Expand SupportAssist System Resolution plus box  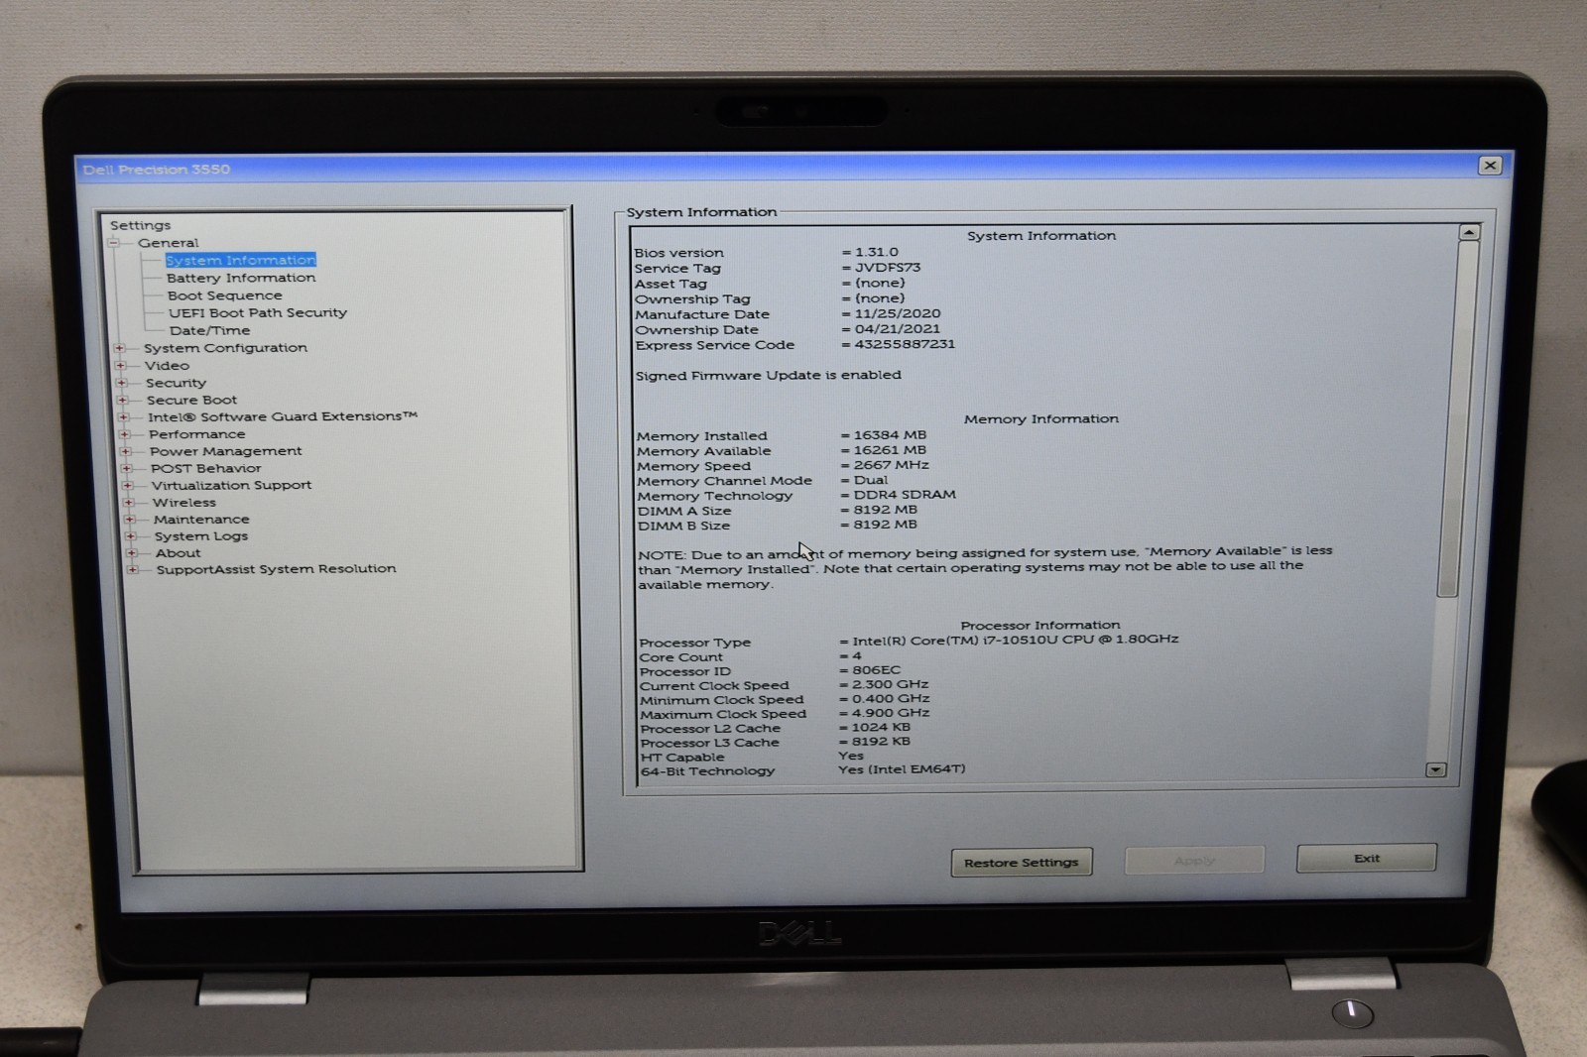pos(133,570)
